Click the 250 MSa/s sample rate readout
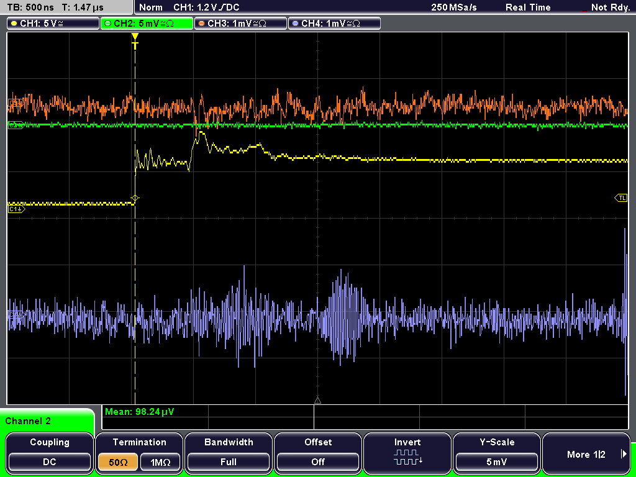 454,7
